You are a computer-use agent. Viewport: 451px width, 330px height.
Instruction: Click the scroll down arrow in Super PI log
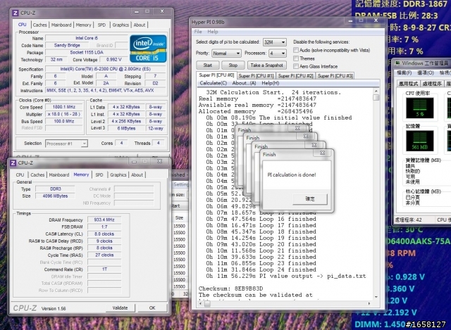376,297
